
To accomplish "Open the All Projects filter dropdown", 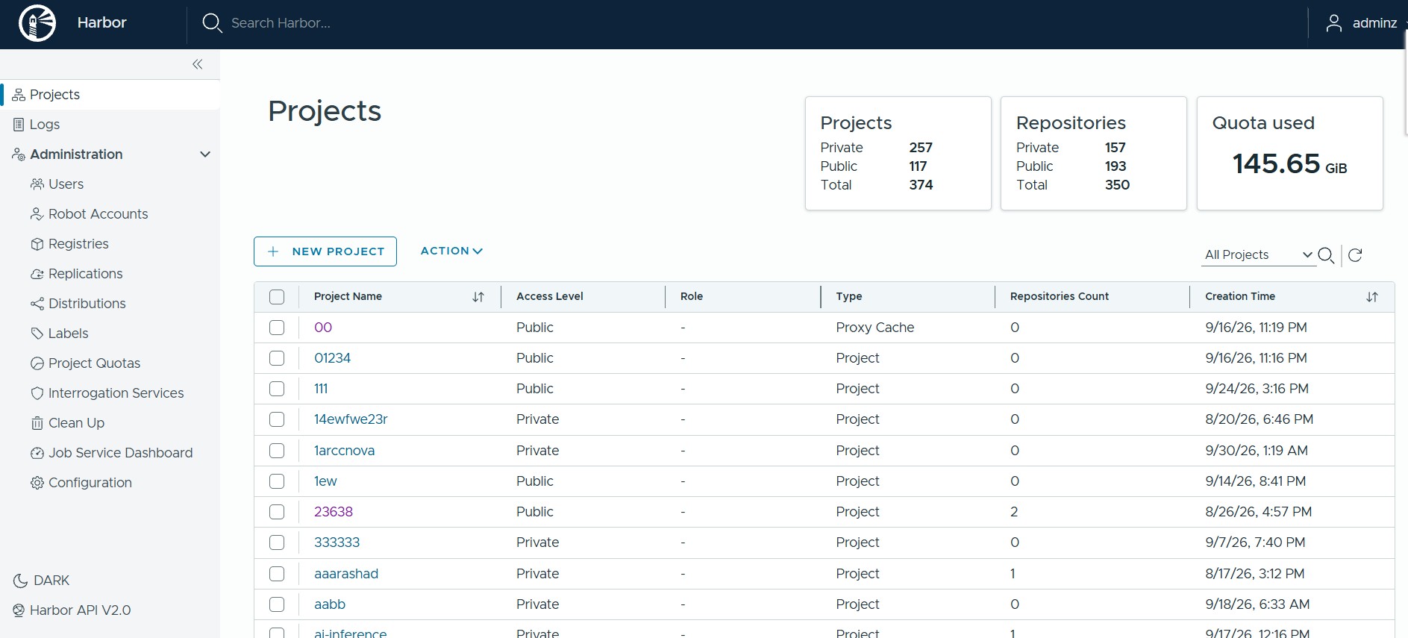I will pos(1259,254).
